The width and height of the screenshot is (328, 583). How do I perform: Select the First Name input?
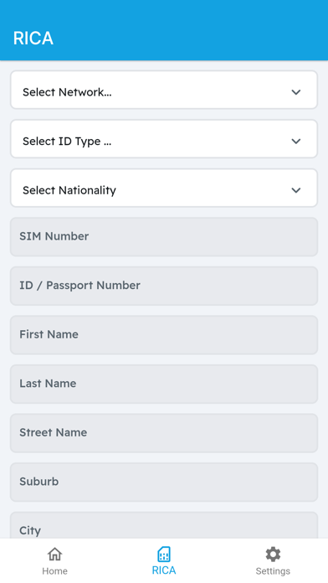(x=164, y=335)
